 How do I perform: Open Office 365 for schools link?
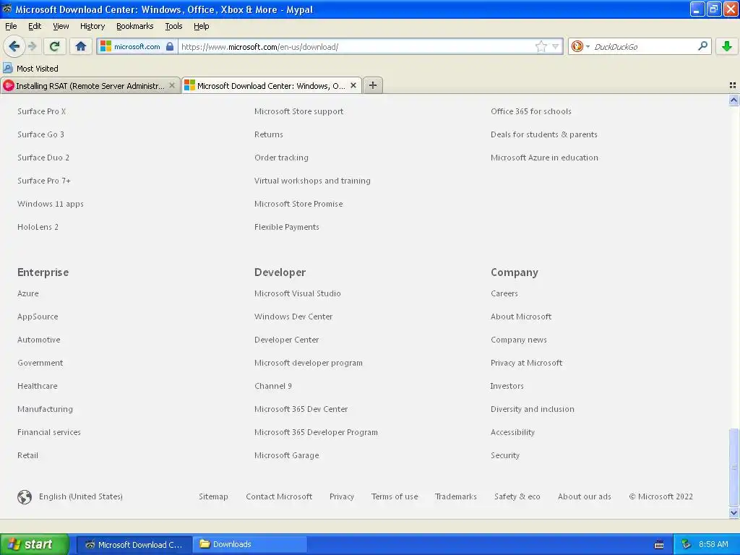pyautogui.click(x=531, y=111)
